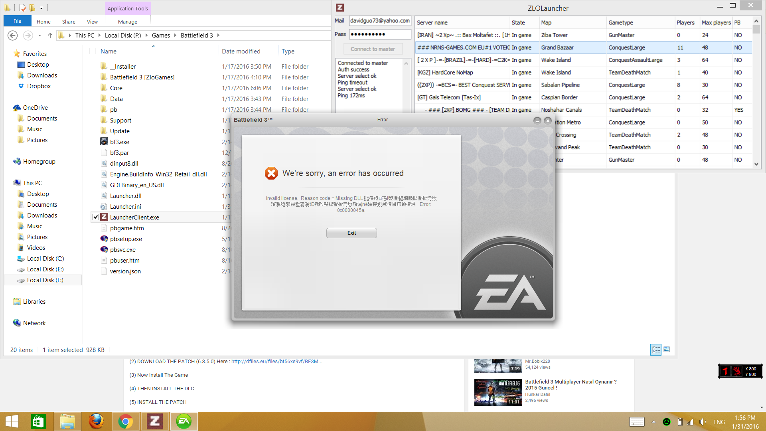
Task: Select the version.json file
Action: tap(125, 271)
